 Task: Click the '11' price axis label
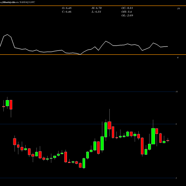coord(177,92)
